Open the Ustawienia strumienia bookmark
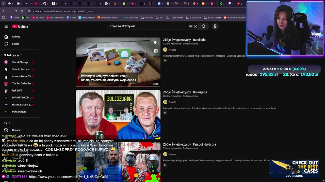 tap(235, 18)
